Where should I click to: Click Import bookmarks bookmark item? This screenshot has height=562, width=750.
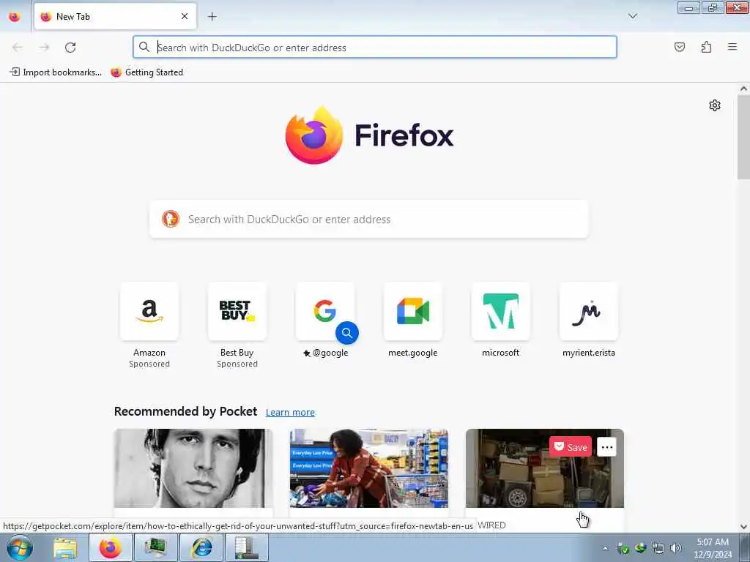pos(56,72)
